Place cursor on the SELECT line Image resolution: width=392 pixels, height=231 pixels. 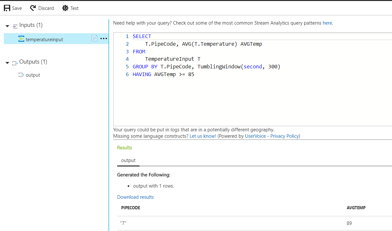click(x=142, y=36)
